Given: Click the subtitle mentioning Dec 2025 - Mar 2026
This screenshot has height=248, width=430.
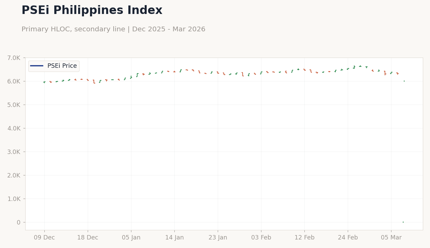Looking at the screenshot, I should pyautogui.click(x=113, y=29).
